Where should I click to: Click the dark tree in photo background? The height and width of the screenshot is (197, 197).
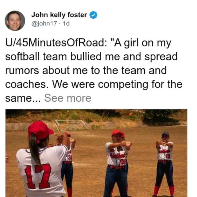pyautogui.click(x=161, y=117)
